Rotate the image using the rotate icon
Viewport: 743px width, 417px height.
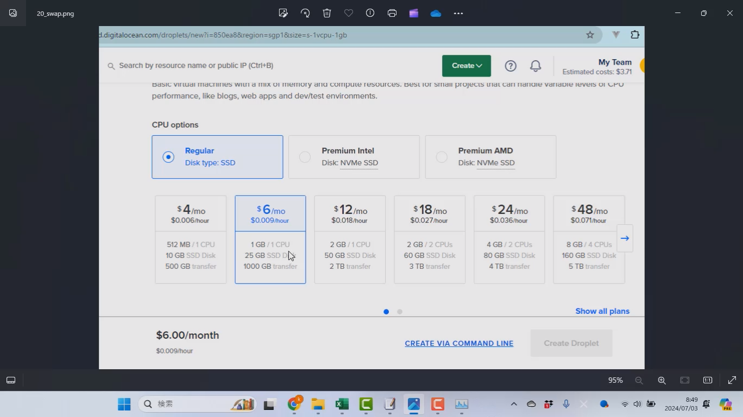pos(305,13)
